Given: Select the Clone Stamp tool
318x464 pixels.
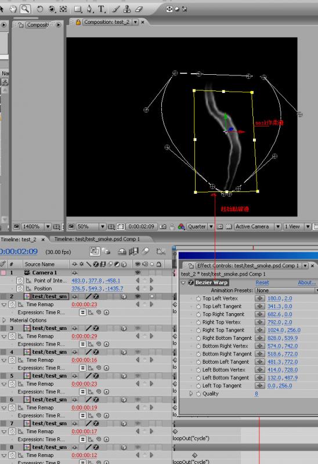Looking at the screenshot, I should (x=127, y=9).
